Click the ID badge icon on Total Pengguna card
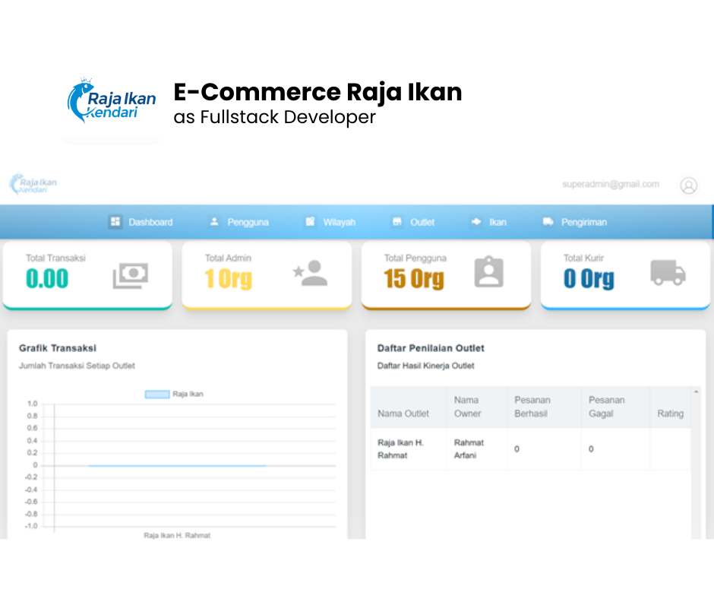Viewport: 714px width, 599px height. pyautogui.click(x=491, y=271)
